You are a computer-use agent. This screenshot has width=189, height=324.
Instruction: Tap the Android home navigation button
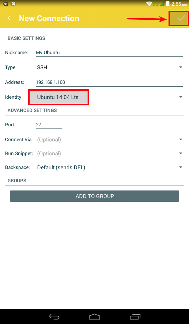94,316
